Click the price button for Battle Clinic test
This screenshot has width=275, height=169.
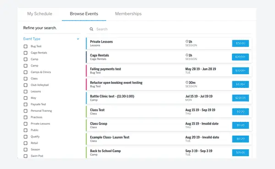click(x=241, y=98)
